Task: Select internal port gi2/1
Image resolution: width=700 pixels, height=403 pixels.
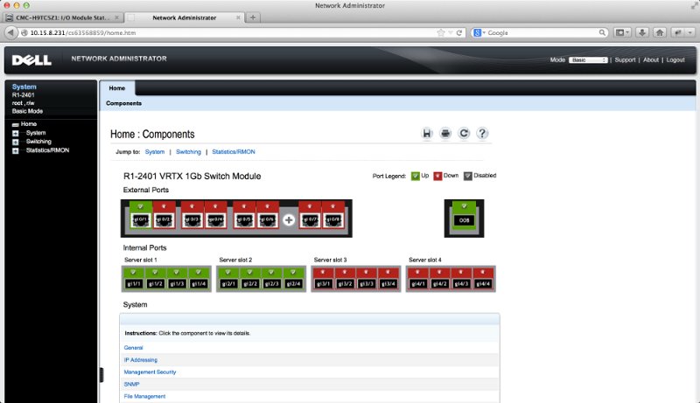Action: [x=228, y=279]
